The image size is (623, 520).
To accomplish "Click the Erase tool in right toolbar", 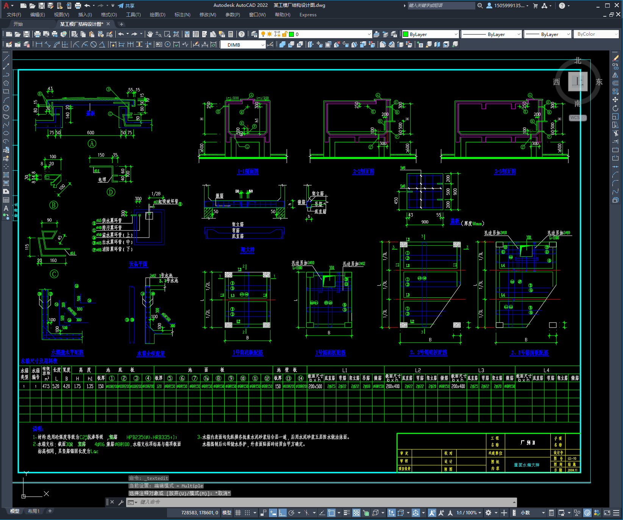I will pyautogui.click(x=615, y=58).
